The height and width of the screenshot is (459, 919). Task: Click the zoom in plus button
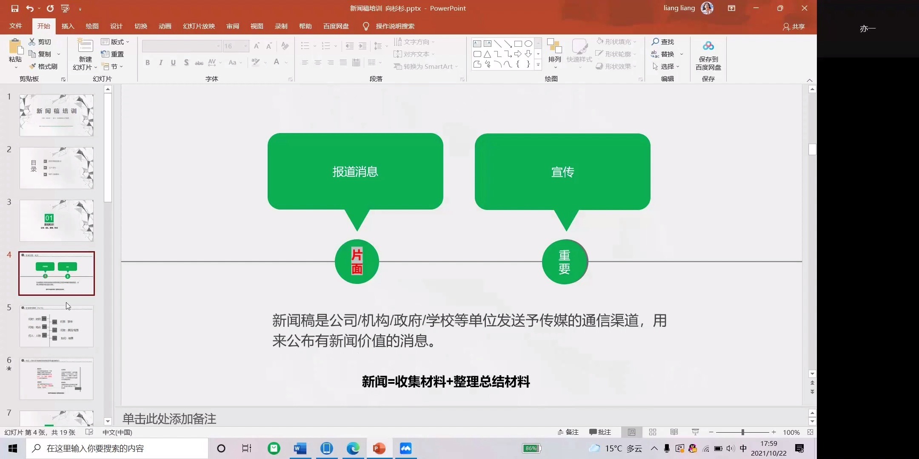(x=774, y=432)
